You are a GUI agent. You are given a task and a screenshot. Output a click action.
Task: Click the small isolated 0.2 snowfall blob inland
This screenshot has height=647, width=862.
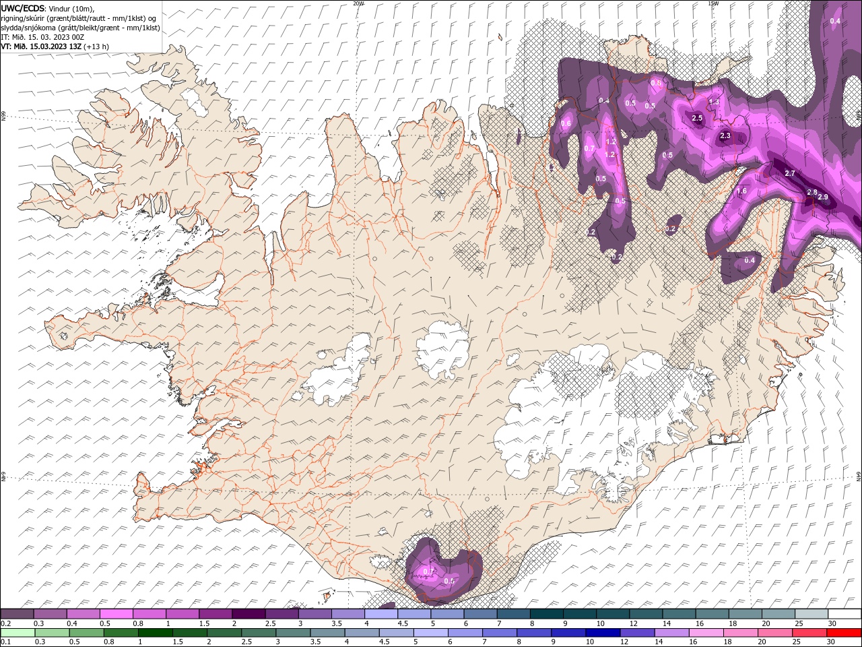tap(672, 226)
